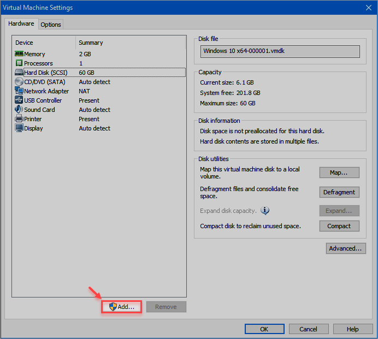Click the Sound Card speaker icon

point(19,110)
